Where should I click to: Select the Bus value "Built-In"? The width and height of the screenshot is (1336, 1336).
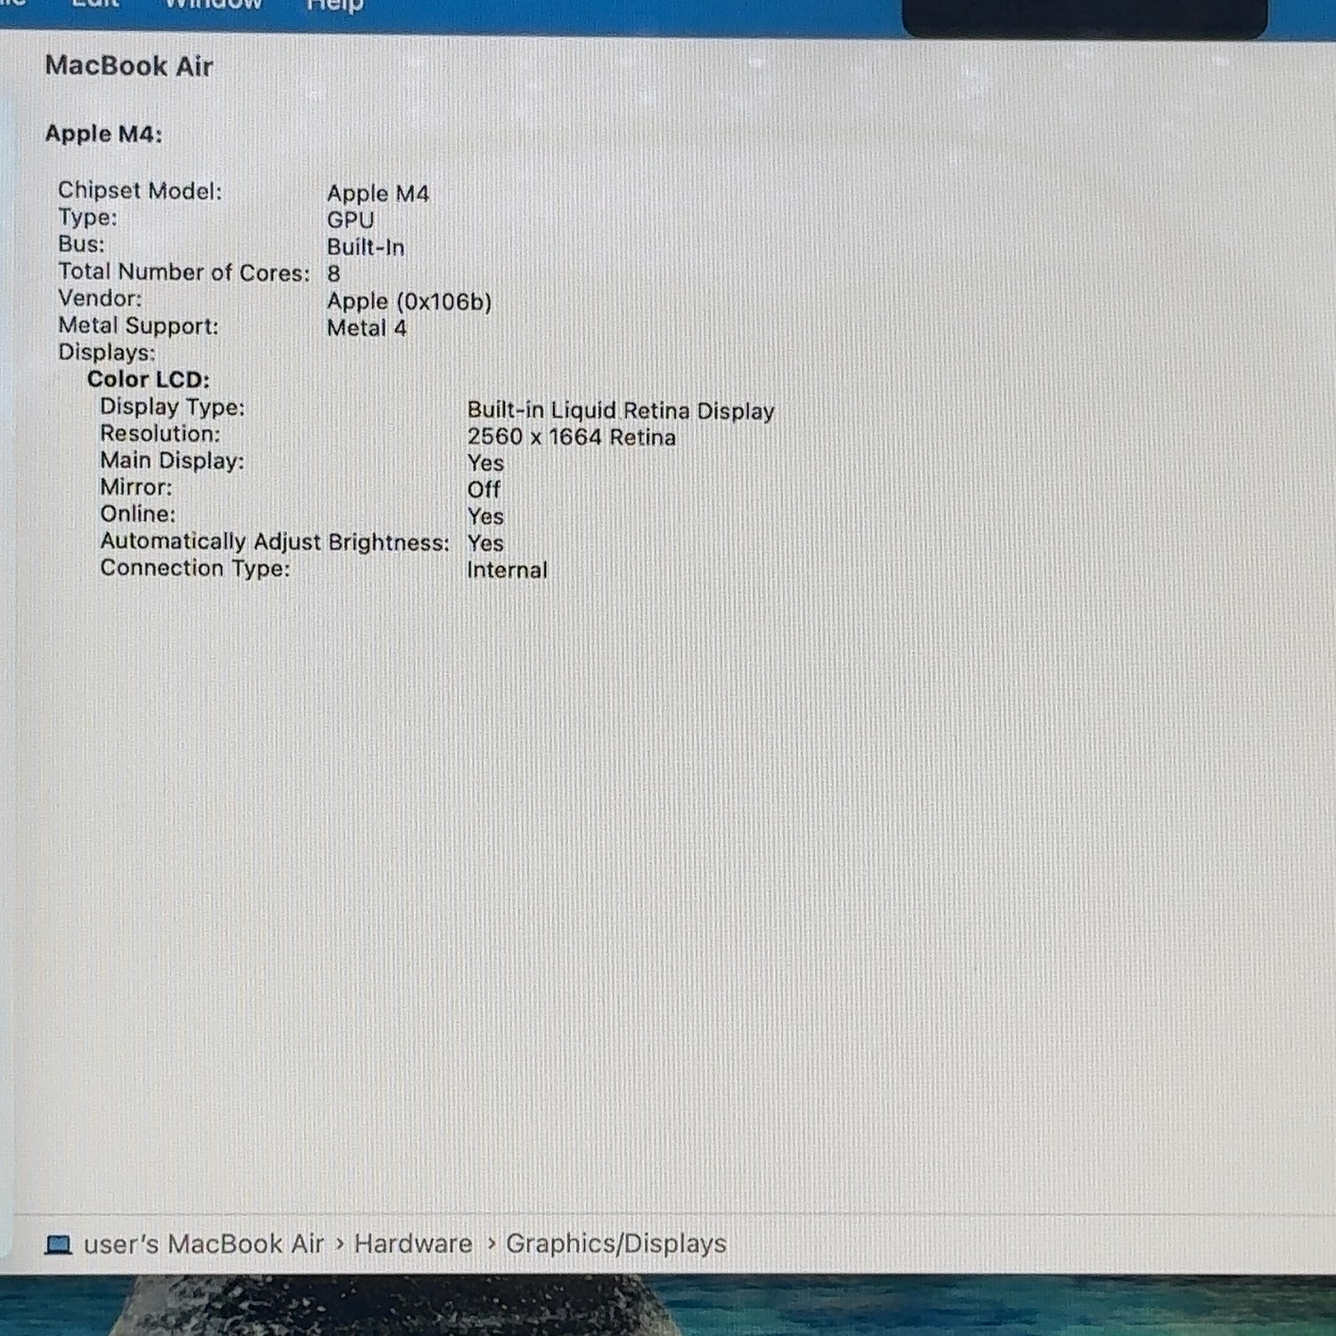coord(365,247)
